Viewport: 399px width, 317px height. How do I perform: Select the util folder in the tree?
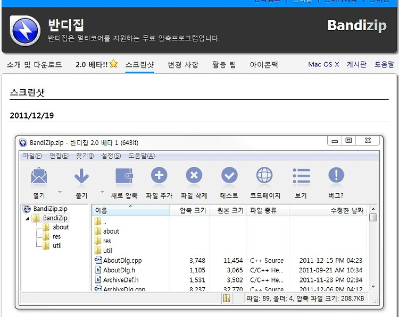[x=57, y=246]
